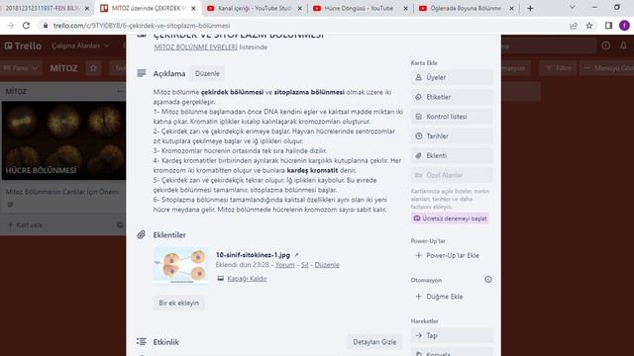Open the HÜCRE BÖLÜNMESİ card cover

click(x=63, y=140)
